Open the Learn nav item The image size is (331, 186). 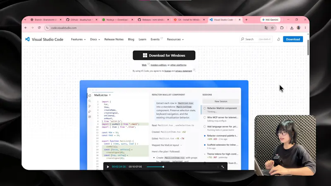point(142,39)
